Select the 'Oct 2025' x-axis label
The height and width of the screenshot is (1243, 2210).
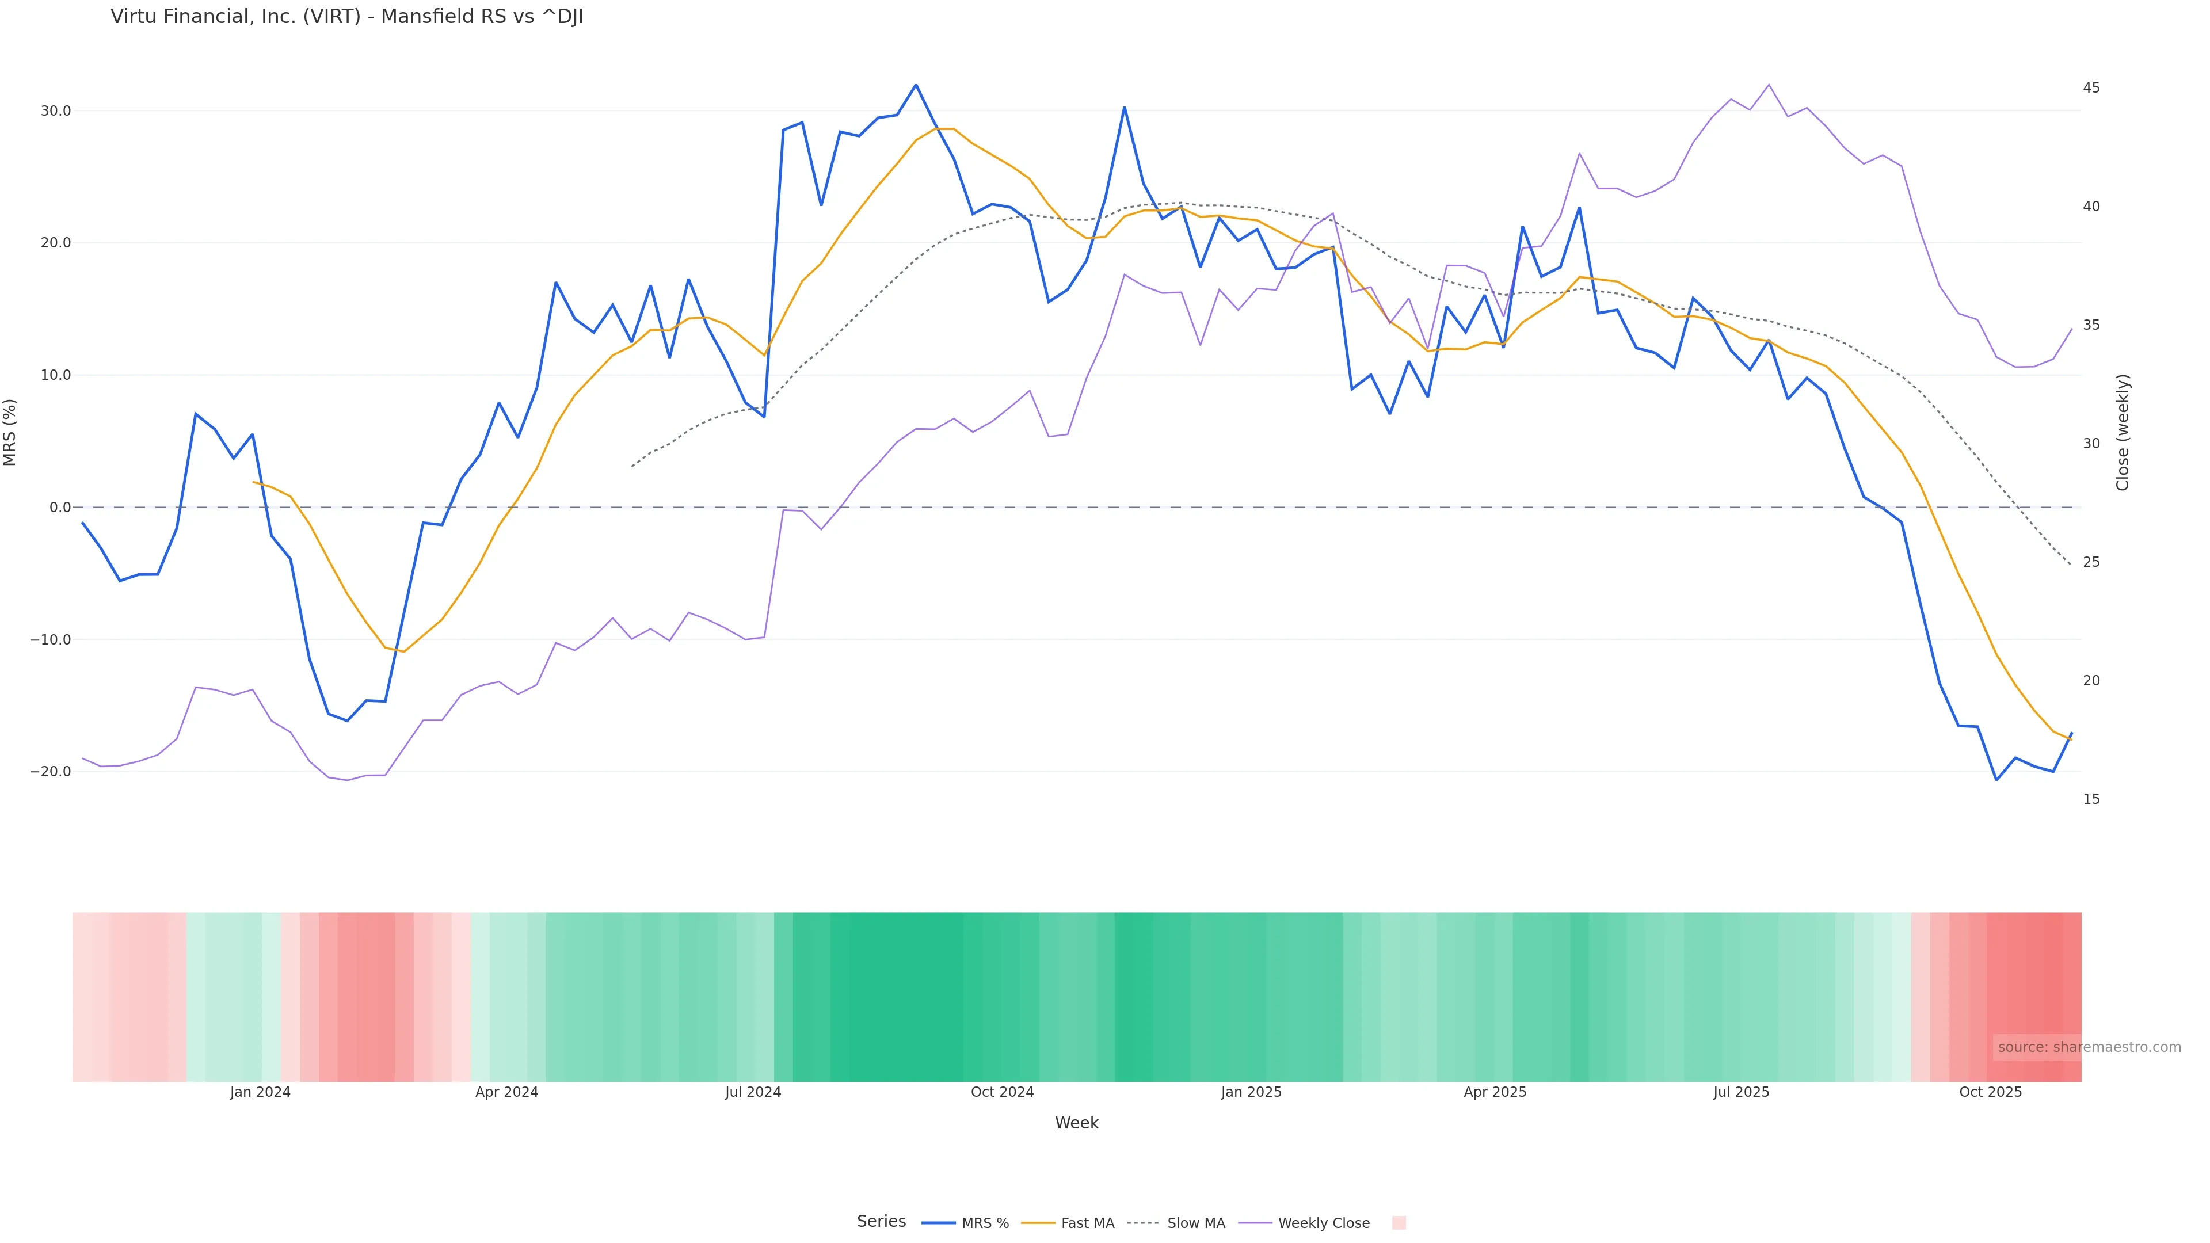(1990, 1092)
